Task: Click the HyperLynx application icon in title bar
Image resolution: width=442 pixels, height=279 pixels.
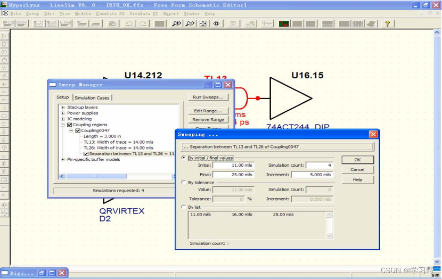Action: click(4, 5)
